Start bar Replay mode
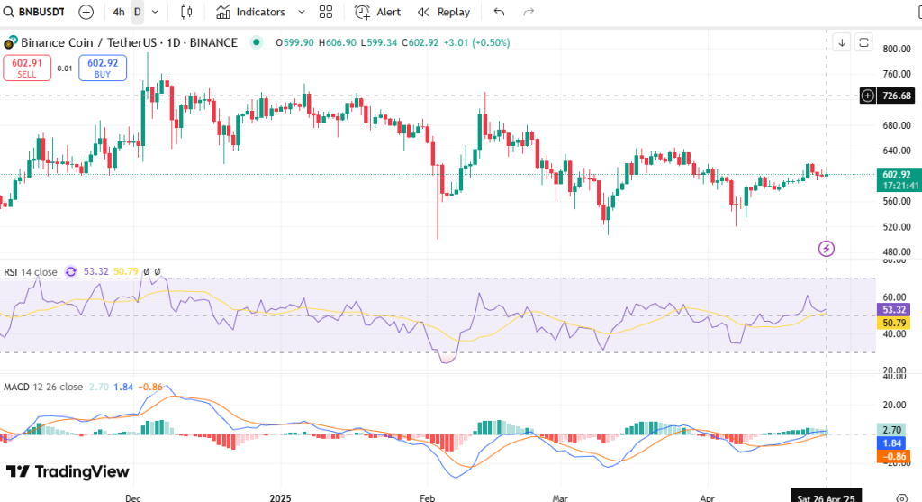The height and width of the screenshot is (502, 922). coord(443,12)
